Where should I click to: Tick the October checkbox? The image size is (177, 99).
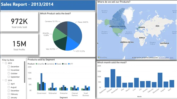tap(9, 73)
